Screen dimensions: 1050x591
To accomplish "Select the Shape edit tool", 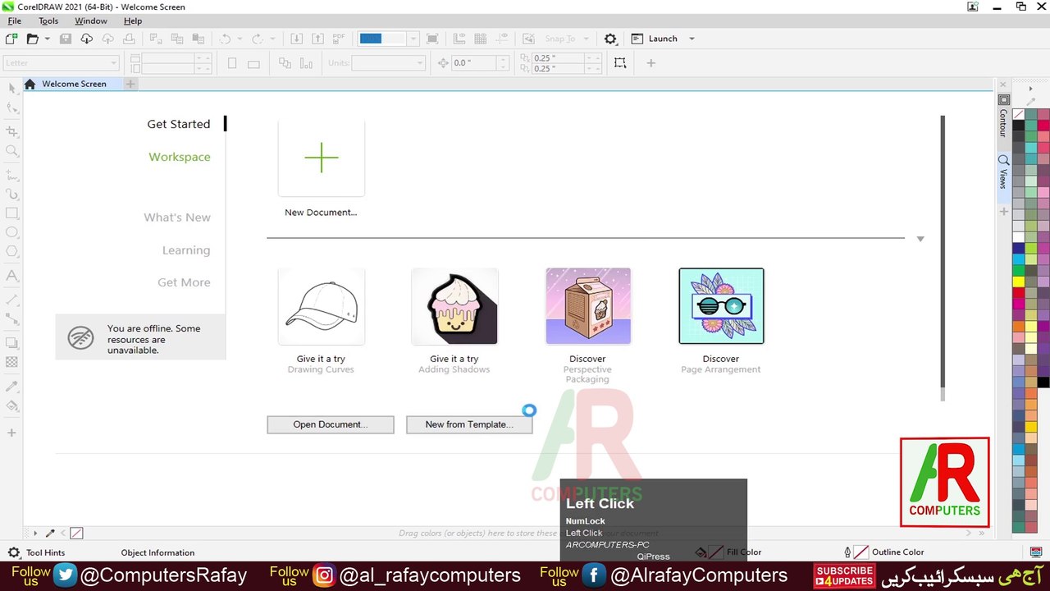I will 11,108.
